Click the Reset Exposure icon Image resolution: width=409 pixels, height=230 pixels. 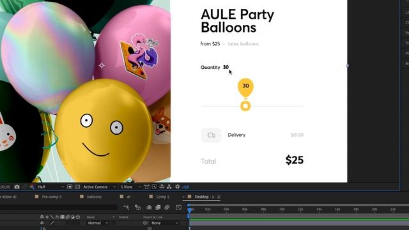click(178, 187)
